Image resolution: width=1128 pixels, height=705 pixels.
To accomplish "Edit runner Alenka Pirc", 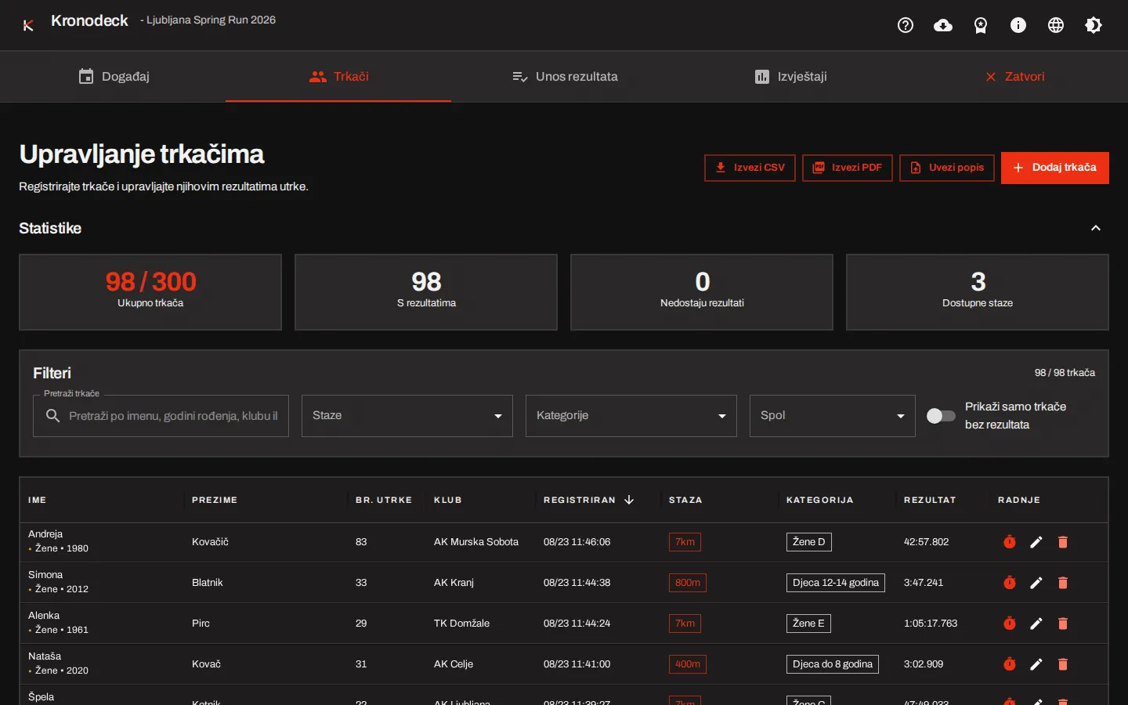I will point(1036,624).
